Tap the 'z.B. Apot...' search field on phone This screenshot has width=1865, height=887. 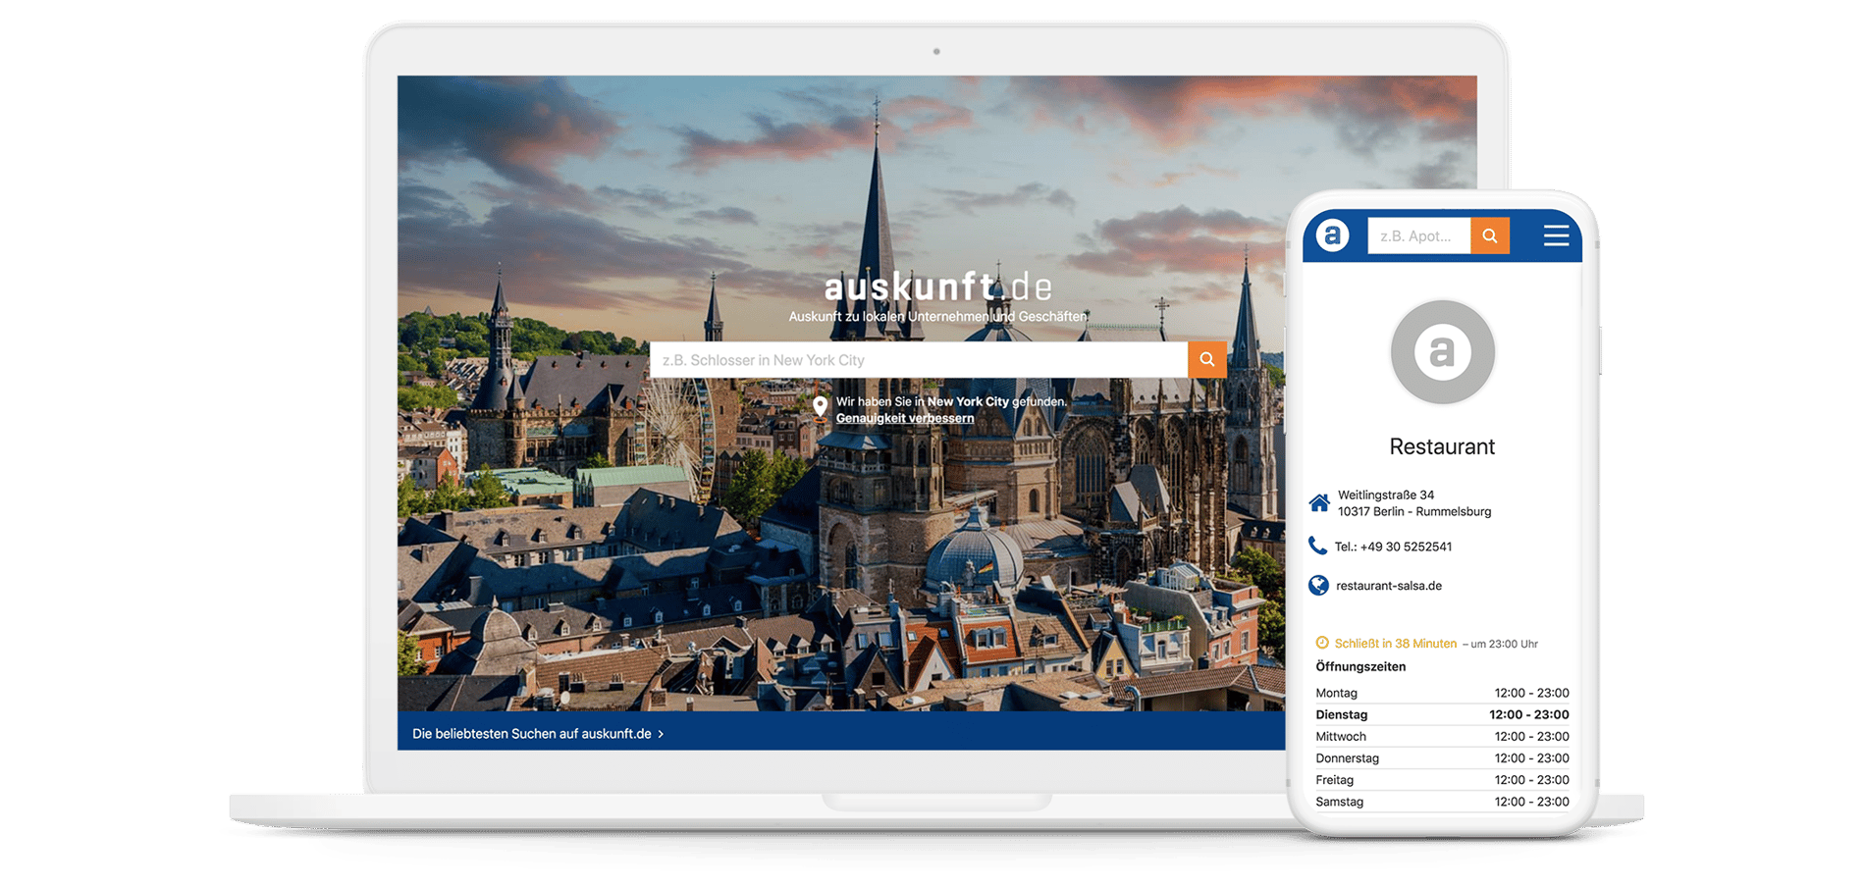tap(1418, 235)
